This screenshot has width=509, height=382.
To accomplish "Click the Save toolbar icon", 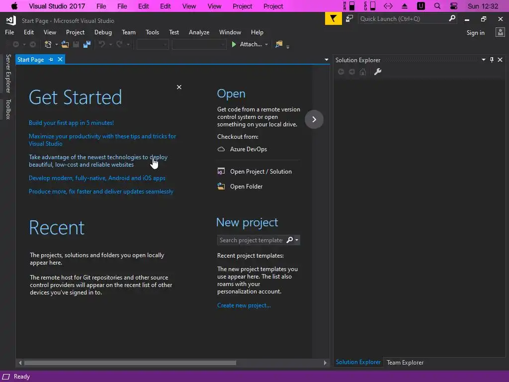I will (x=76, y=44).
